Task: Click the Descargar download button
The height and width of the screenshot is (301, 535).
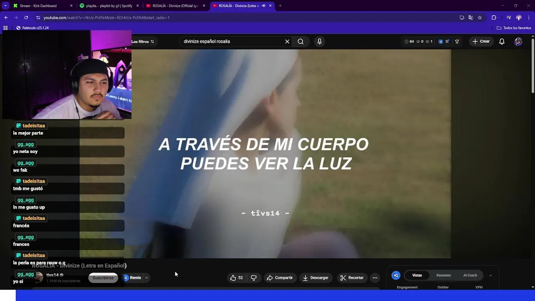Action: (x=316, y=278)
